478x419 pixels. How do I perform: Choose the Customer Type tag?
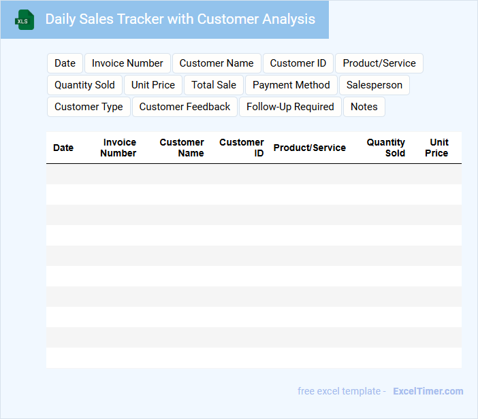point(89,107)
